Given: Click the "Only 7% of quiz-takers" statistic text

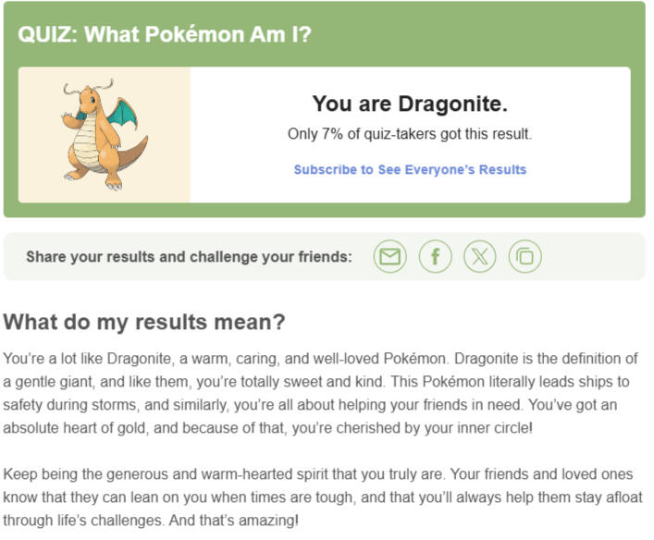Looking at the screenshot, I should 410,134.
